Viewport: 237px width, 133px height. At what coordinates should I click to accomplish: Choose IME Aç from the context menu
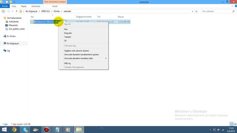[x=67, y=63]
